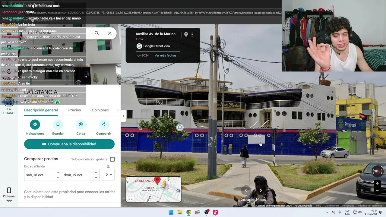Click Informar un problema link
Screen dimensions: 386x217
pyautogui.click(x=370, y=206)
